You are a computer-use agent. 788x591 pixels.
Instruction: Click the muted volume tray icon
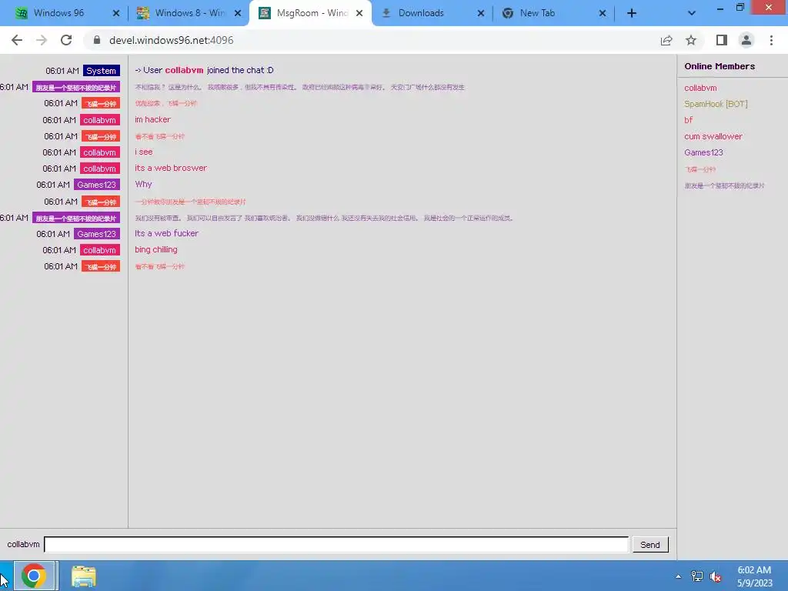pos(716,576)
